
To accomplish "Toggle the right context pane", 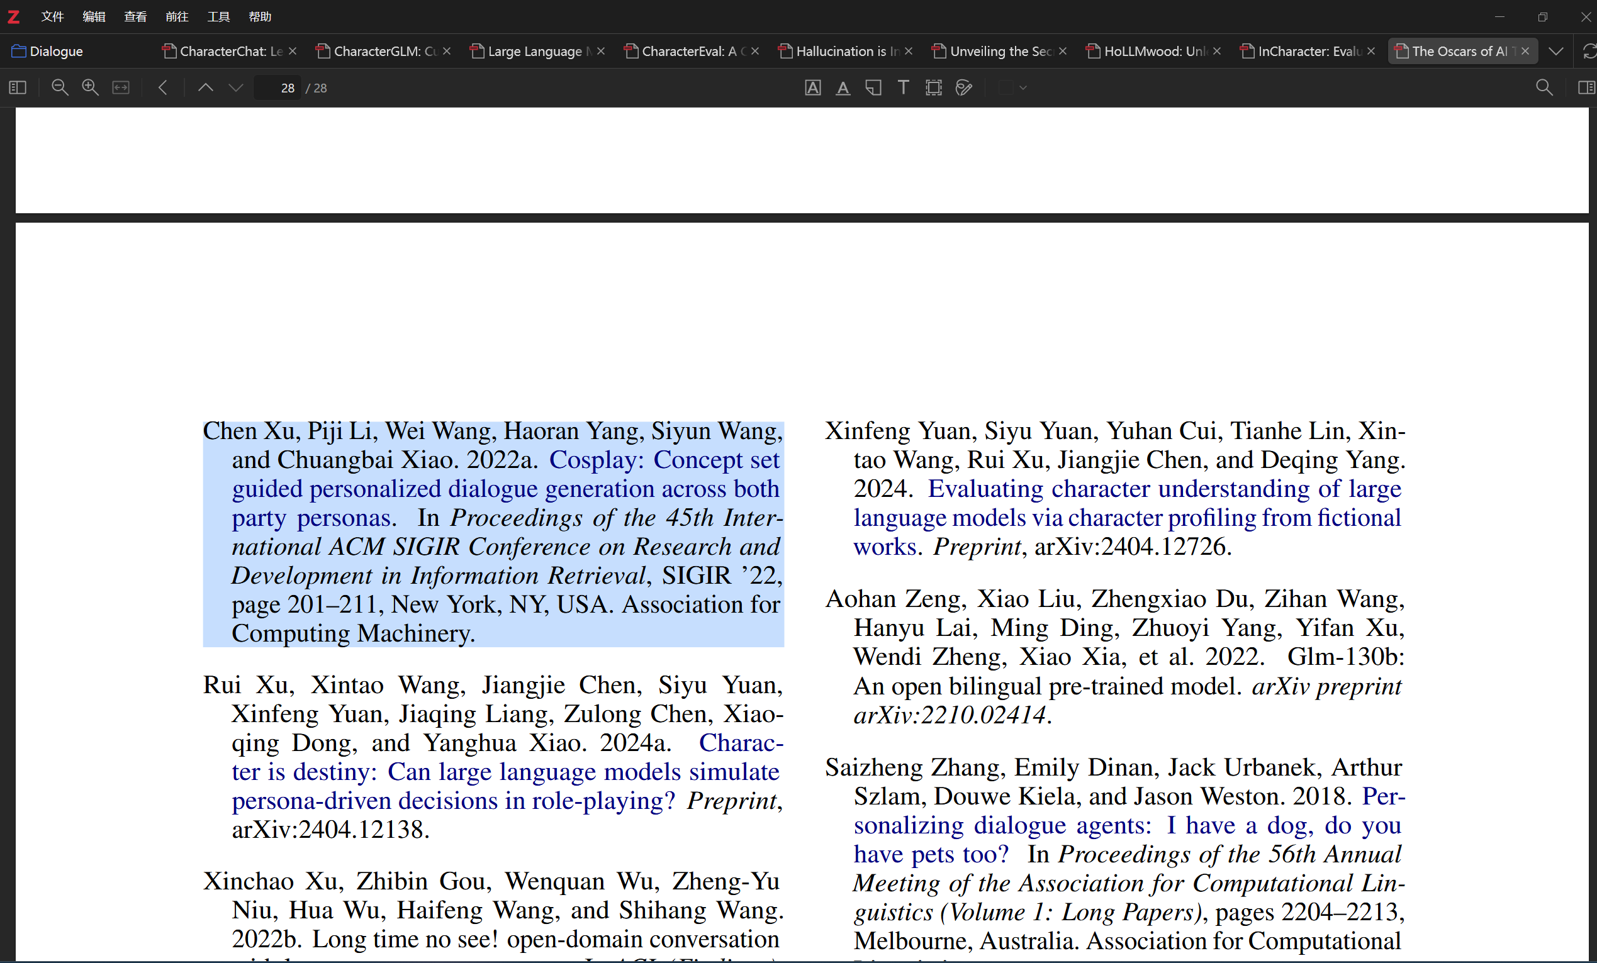I will pos(1586,87).
